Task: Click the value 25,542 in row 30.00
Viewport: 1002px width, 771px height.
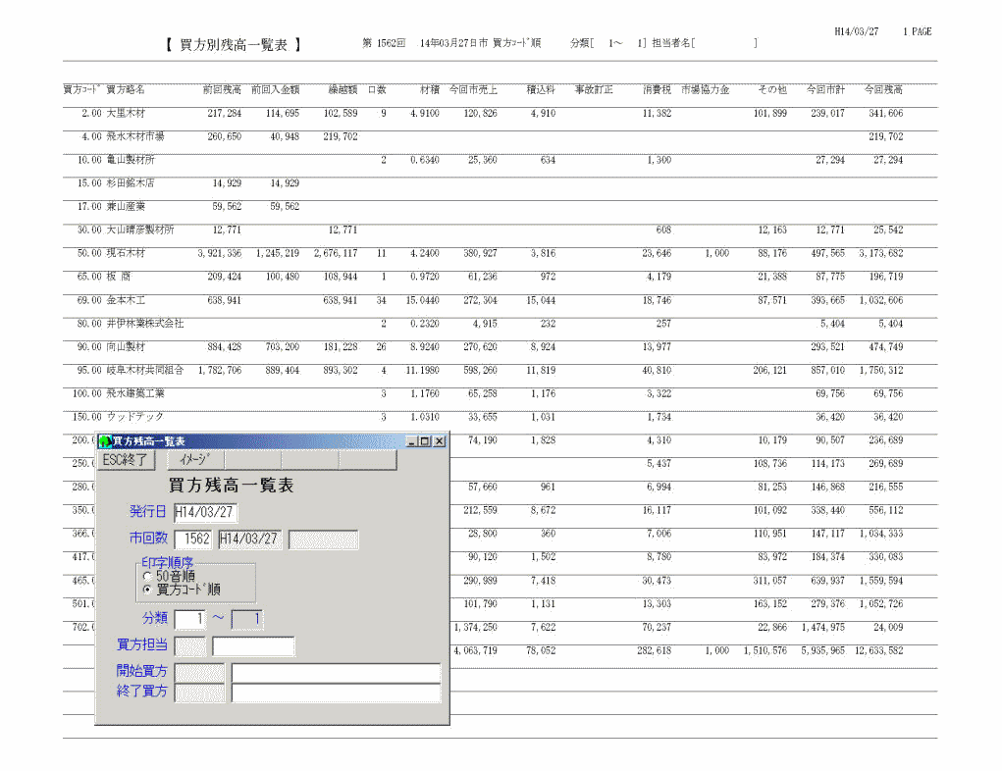Action: click(888, 230)
